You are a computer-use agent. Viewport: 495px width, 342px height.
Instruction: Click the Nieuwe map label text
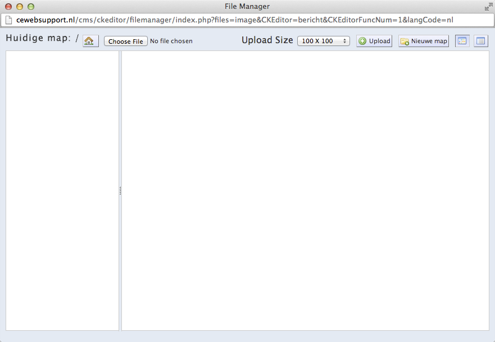point(429,41)
